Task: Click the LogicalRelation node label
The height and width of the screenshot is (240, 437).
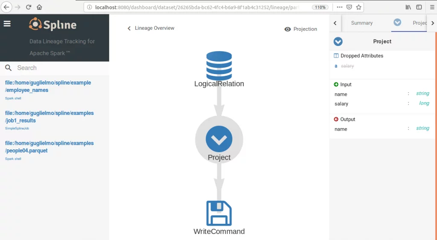Action: pos(219,83)
